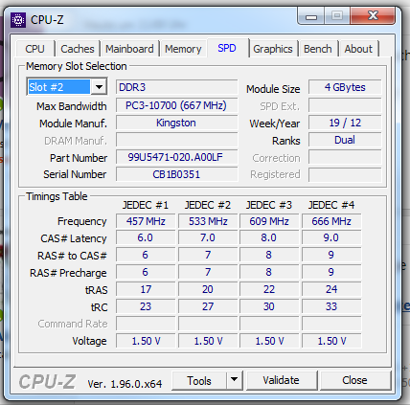Image resolution: width=410 pixels, height=405 pixels.
Task: Click the JEDEC #2 column header
Action: [x=208, y=205]
